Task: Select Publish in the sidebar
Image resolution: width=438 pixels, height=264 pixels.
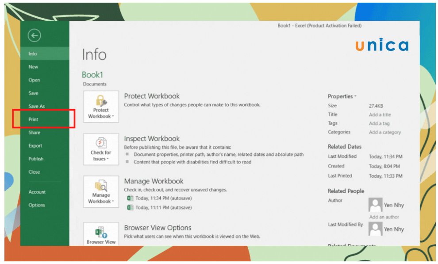Action: (x=45, y=159)
